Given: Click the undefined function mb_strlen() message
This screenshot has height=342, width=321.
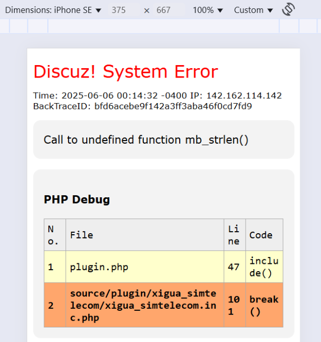Looking at the screenshot, I should point(146,140).
